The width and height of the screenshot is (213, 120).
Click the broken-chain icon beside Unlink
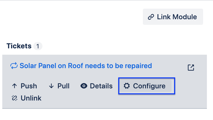point(14,98)
